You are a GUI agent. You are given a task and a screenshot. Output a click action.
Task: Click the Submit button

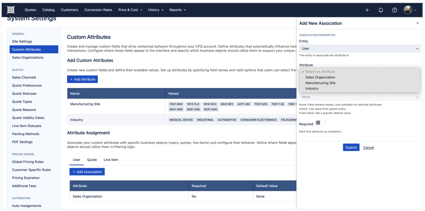351,147
